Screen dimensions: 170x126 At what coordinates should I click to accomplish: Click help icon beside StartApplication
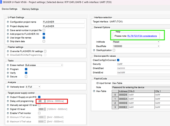point(94,50)
